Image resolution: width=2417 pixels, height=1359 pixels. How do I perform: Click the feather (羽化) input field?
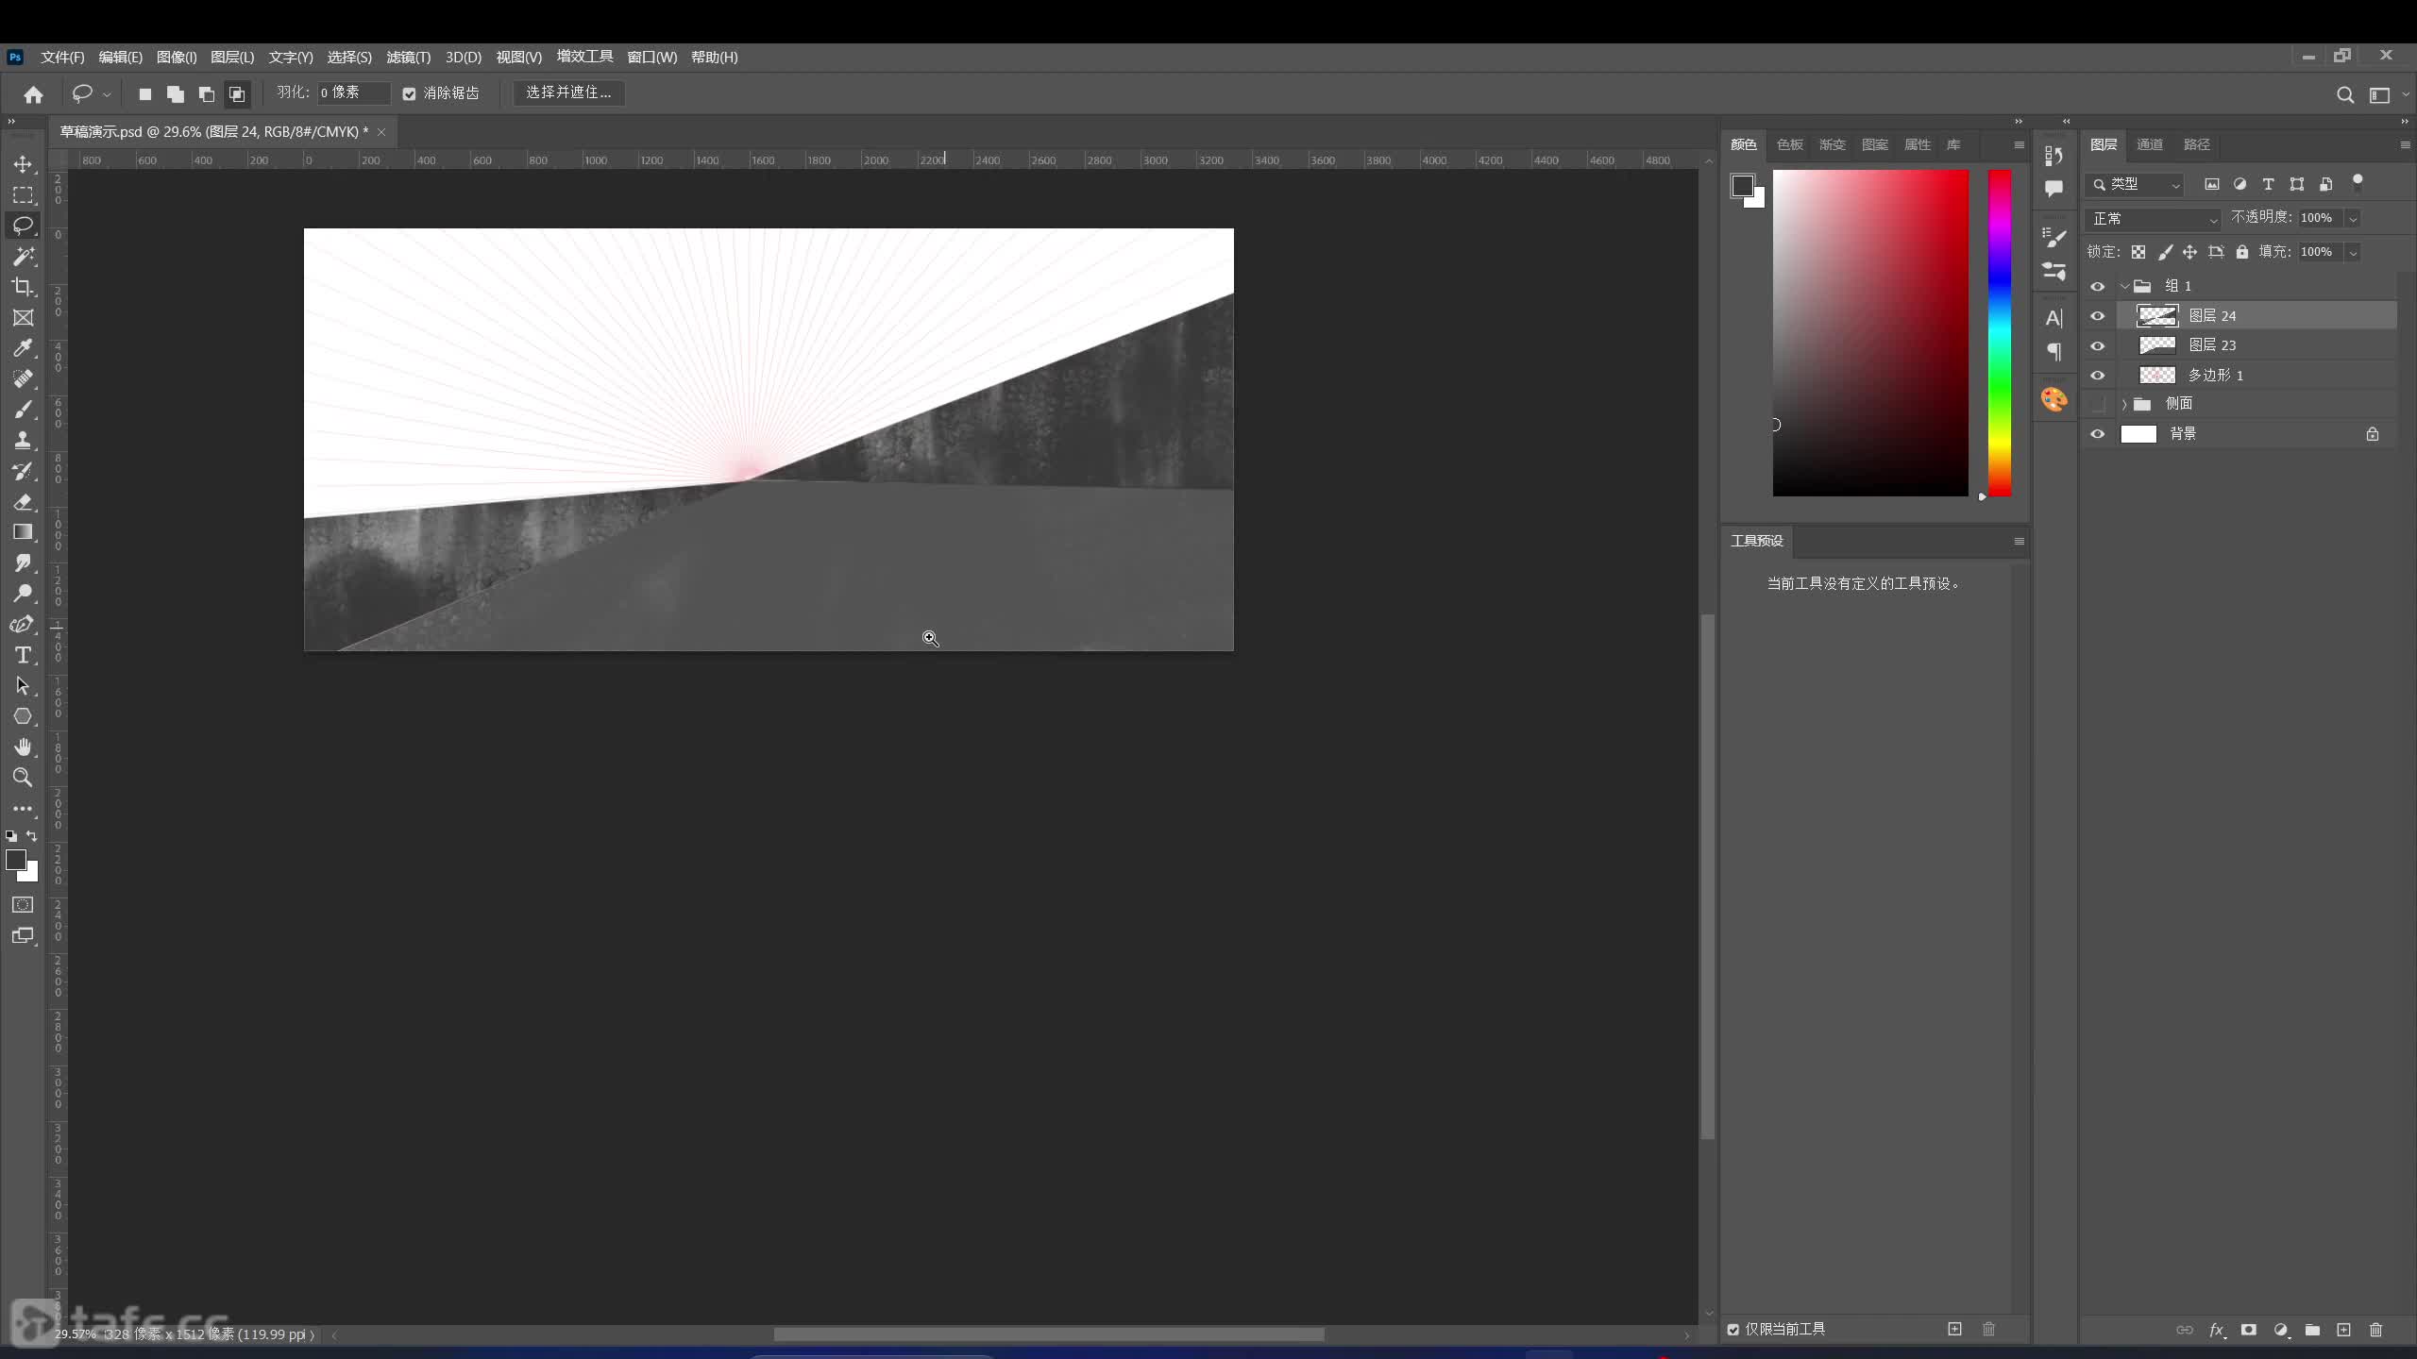[353, 92]
